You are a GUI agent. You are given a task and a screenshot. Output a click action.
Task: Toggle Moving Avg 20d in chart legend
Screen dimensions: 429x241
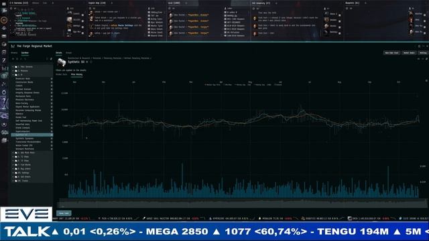point(263,85)
